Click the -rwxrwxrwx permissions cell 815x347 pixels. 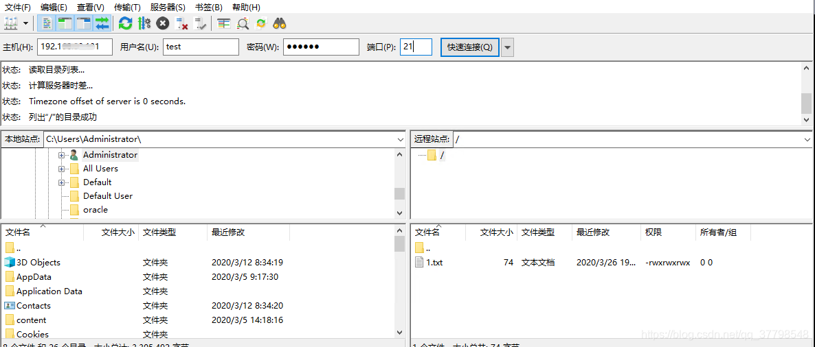pos(667,263)
